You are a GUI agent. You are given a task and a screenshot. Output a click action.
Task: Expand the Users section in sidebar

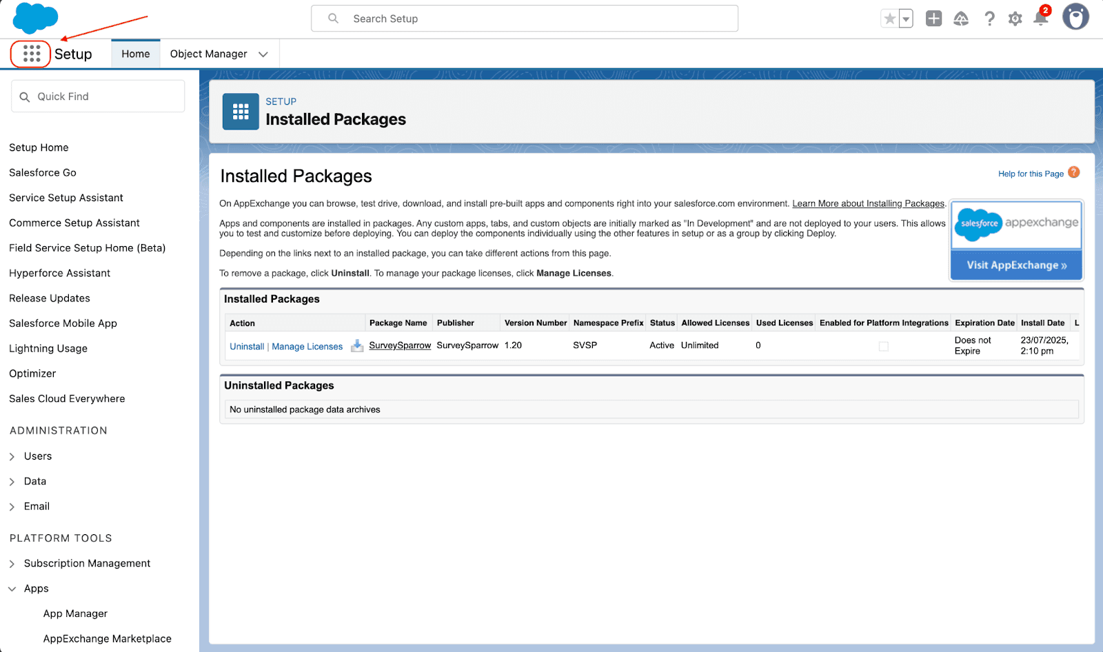[12, 456]
